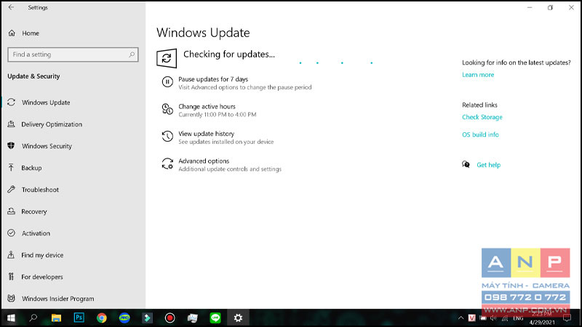Click the clock icon for active hours
Screen dimensions: 582x327
tap(167, 109)
